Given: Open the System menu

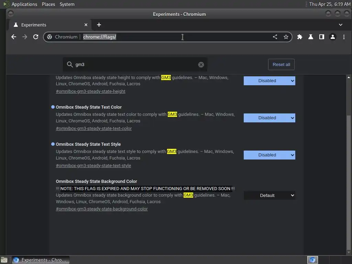Looking at the screenshot, I should 67,4.
